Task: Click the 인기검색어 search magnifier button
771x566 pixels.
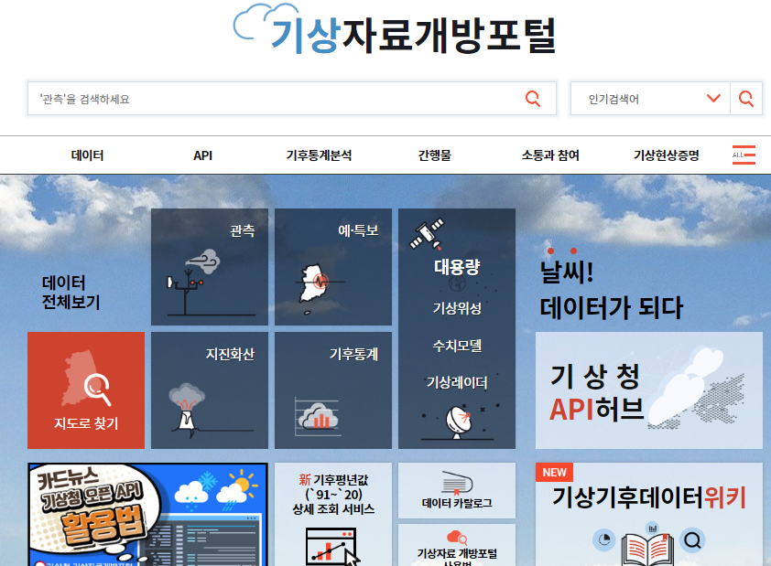Action: coord(746,99)
